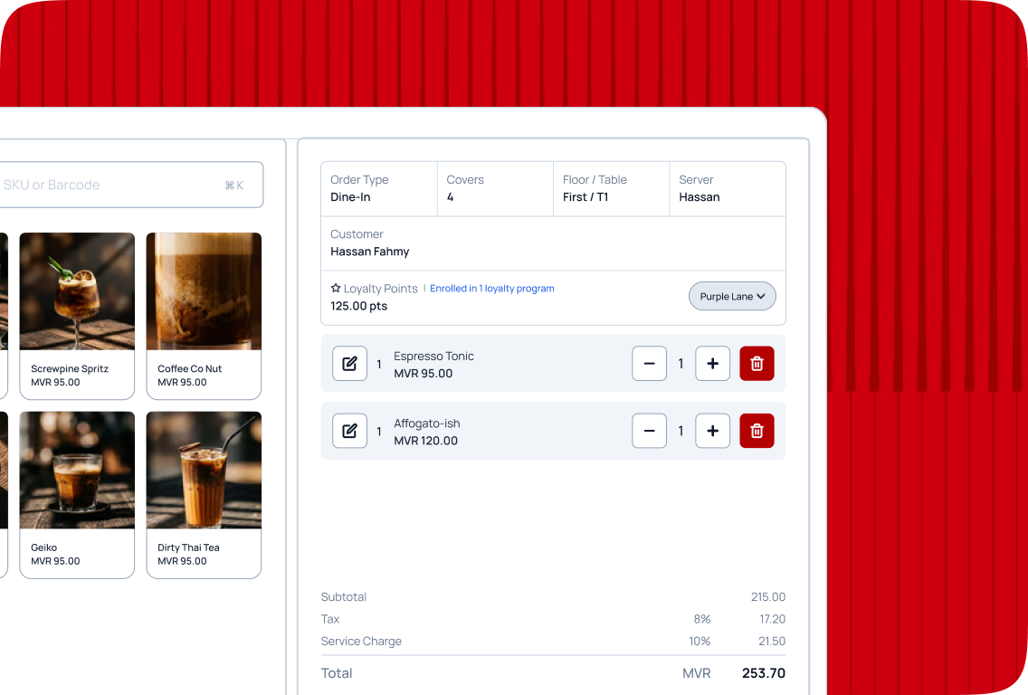
Task: Click the Service Charge amount 21.50
Action: point(772,642)
